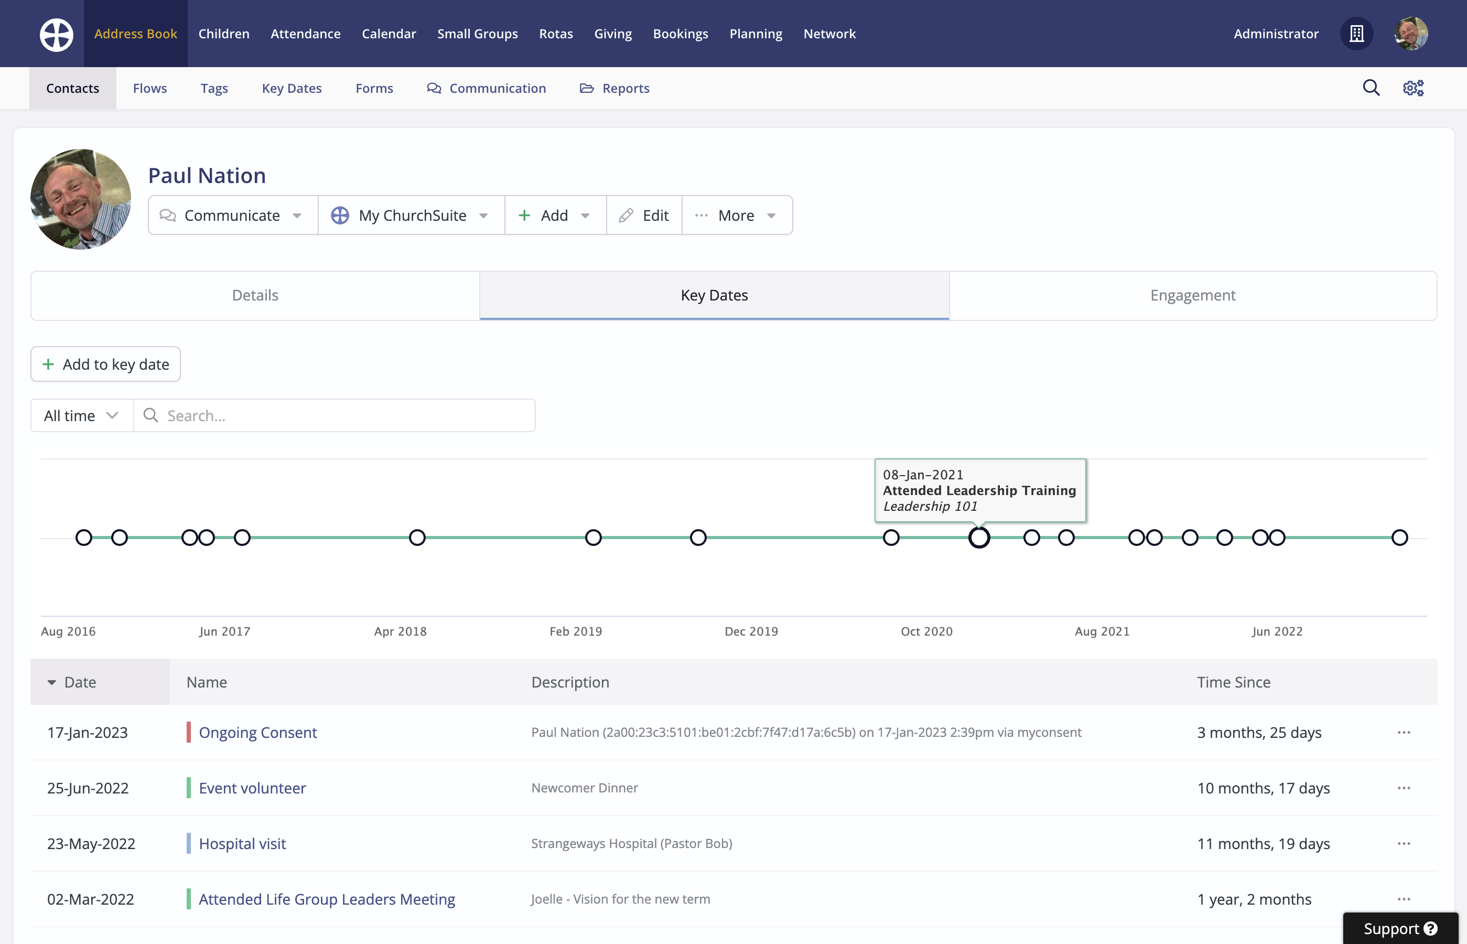Open module settings gears icon
This screenshot has width=1467, height=944.
[1413, 88]
